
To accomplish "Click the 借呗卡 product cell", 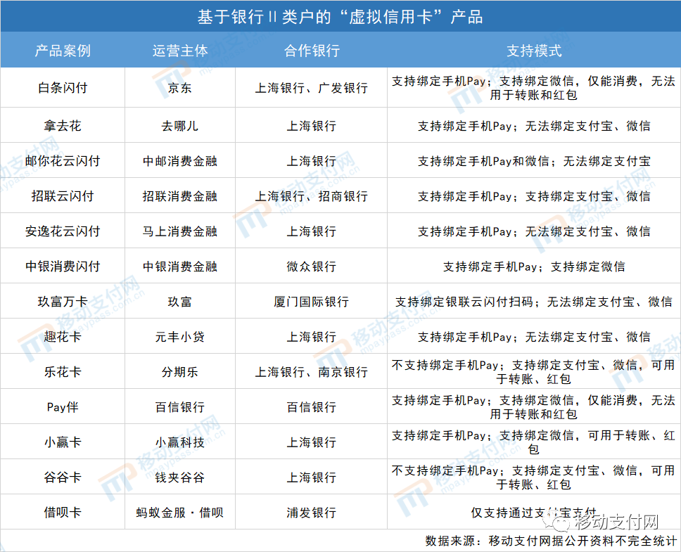I will pyautogui.click(x=63, y=513).
